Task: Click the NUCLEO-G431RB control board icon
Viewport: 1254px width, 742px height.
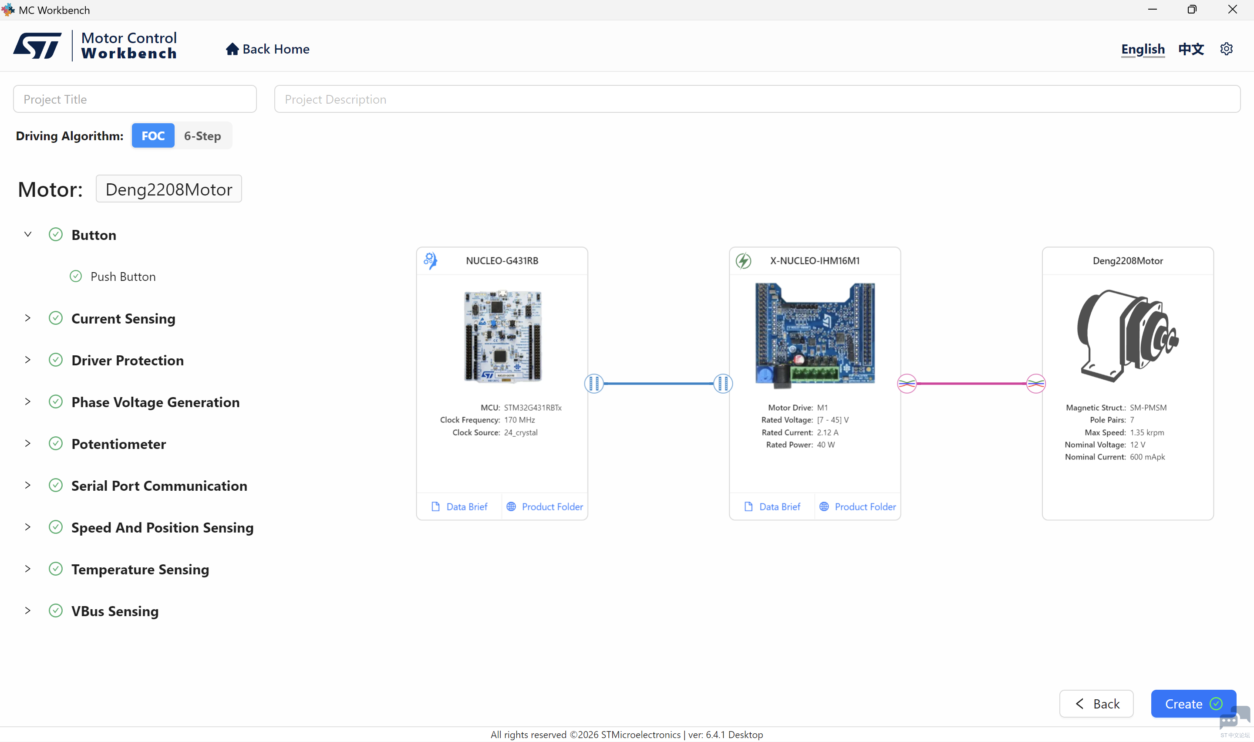Action: (430, 260)
